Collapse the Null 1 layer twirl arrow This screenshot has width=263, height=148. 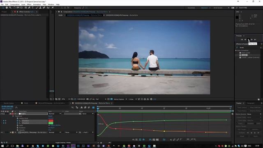[11, 114]
